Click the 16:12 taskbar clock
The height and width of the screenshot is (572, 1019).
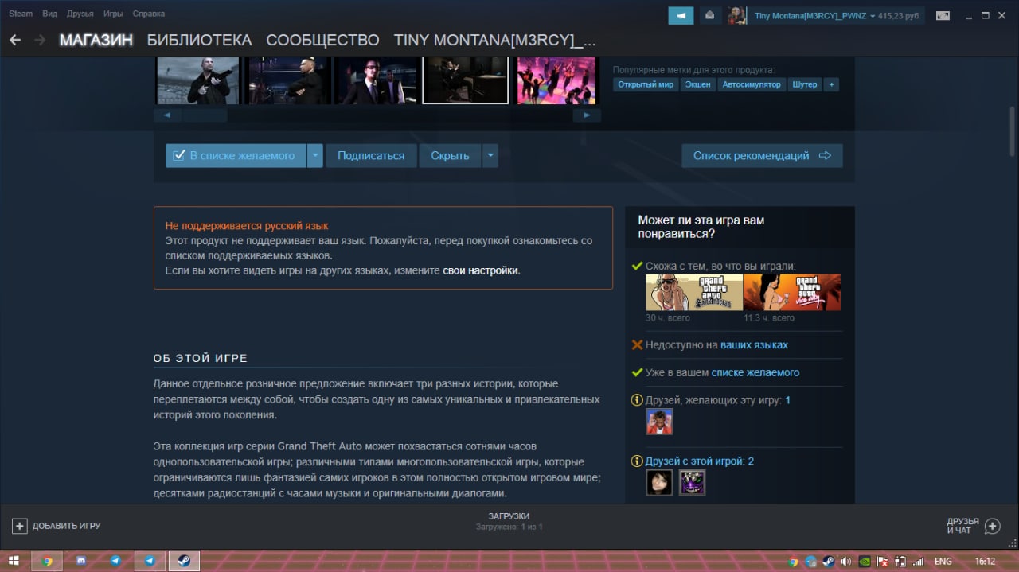pyautogui.click(x=986, y=561)
